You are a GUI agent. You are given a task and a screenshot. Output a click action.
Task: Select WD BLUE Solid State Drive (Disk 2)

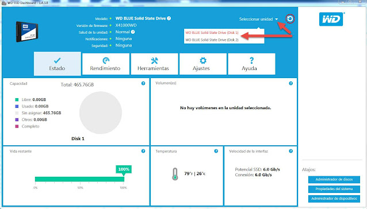[x=212, y=40]
